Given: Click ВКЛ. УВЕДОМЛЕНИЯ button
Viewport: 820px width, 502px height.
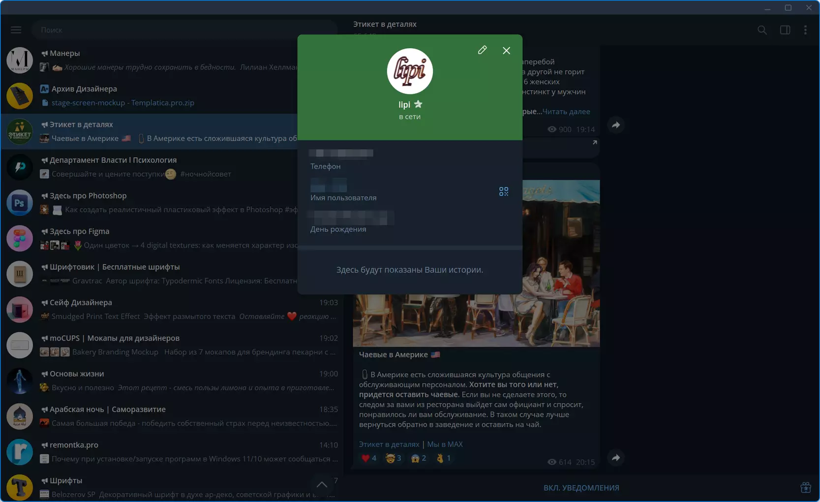Looking at the screenshot, I should tap(581, 488).
